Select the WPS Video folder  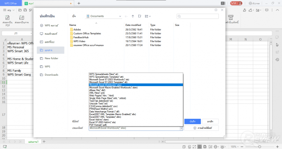78,41
